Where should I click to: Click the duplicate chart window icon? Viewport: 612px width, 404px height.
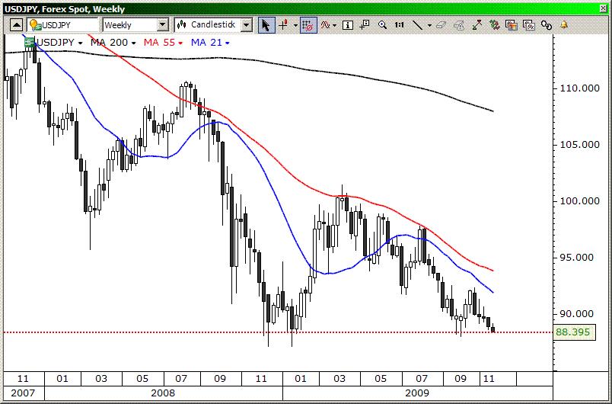[x=529, y=25]
